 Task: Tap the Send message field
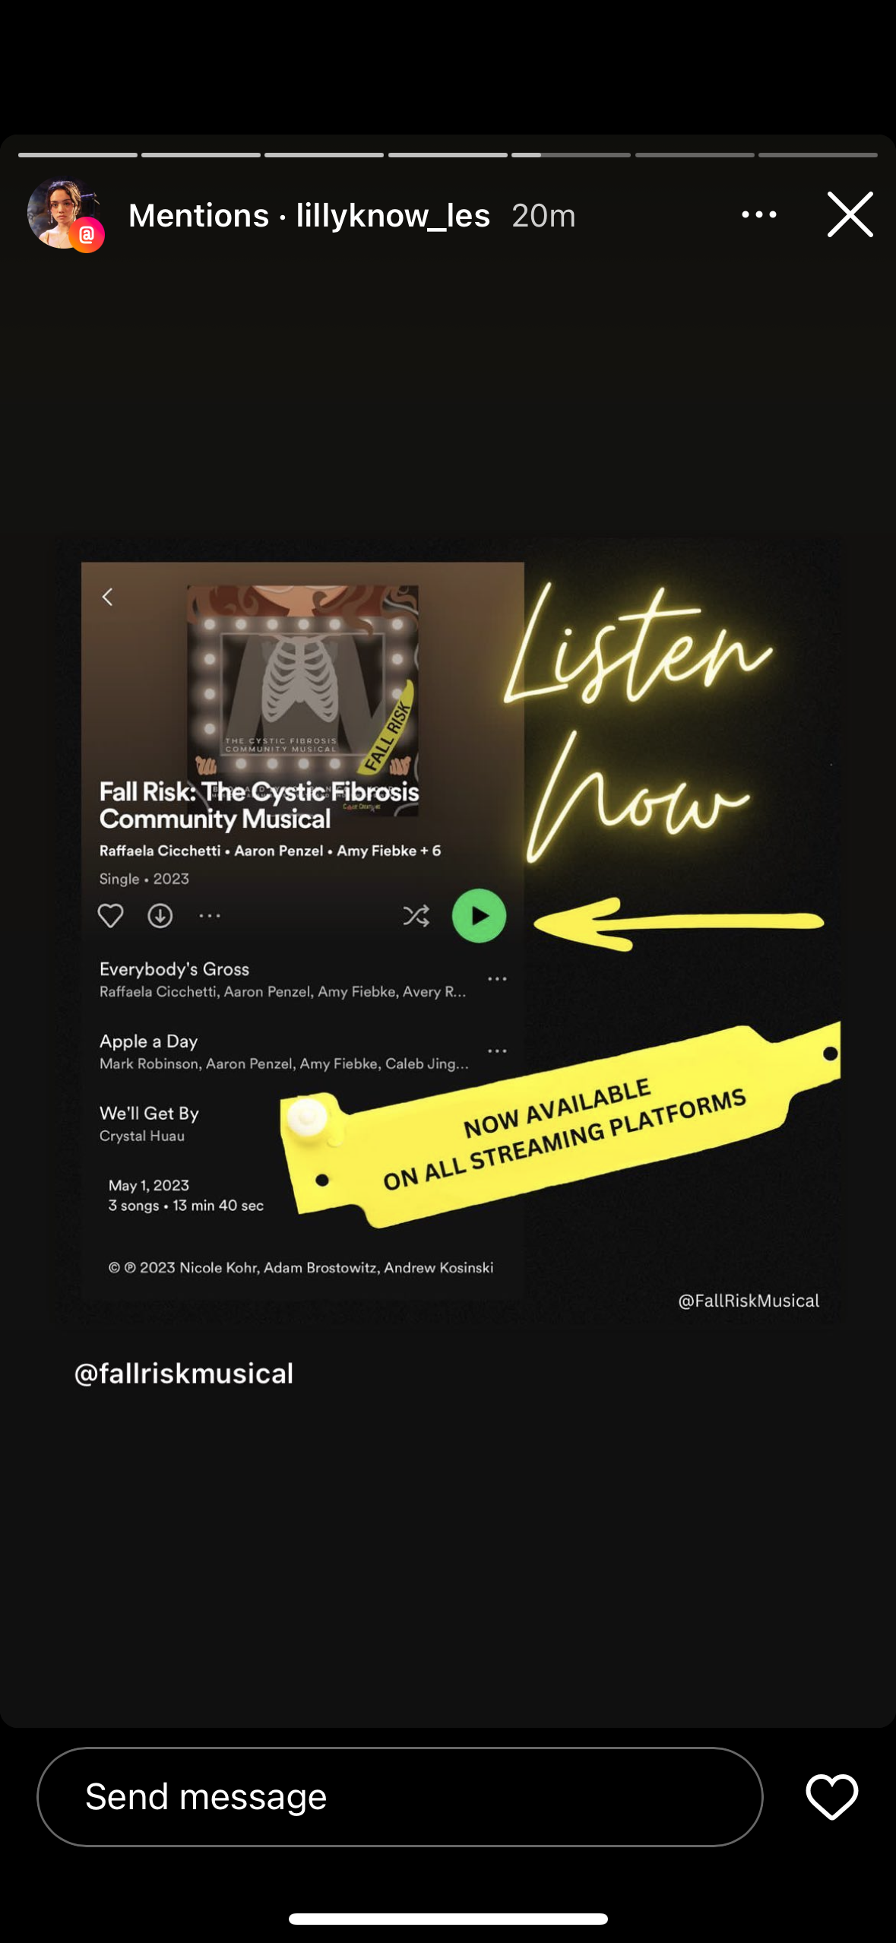(400, 1797)
